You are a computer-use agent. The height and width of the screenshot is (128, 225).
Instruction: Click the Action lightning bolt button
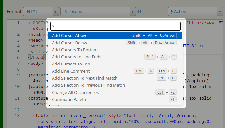point(192,12)
